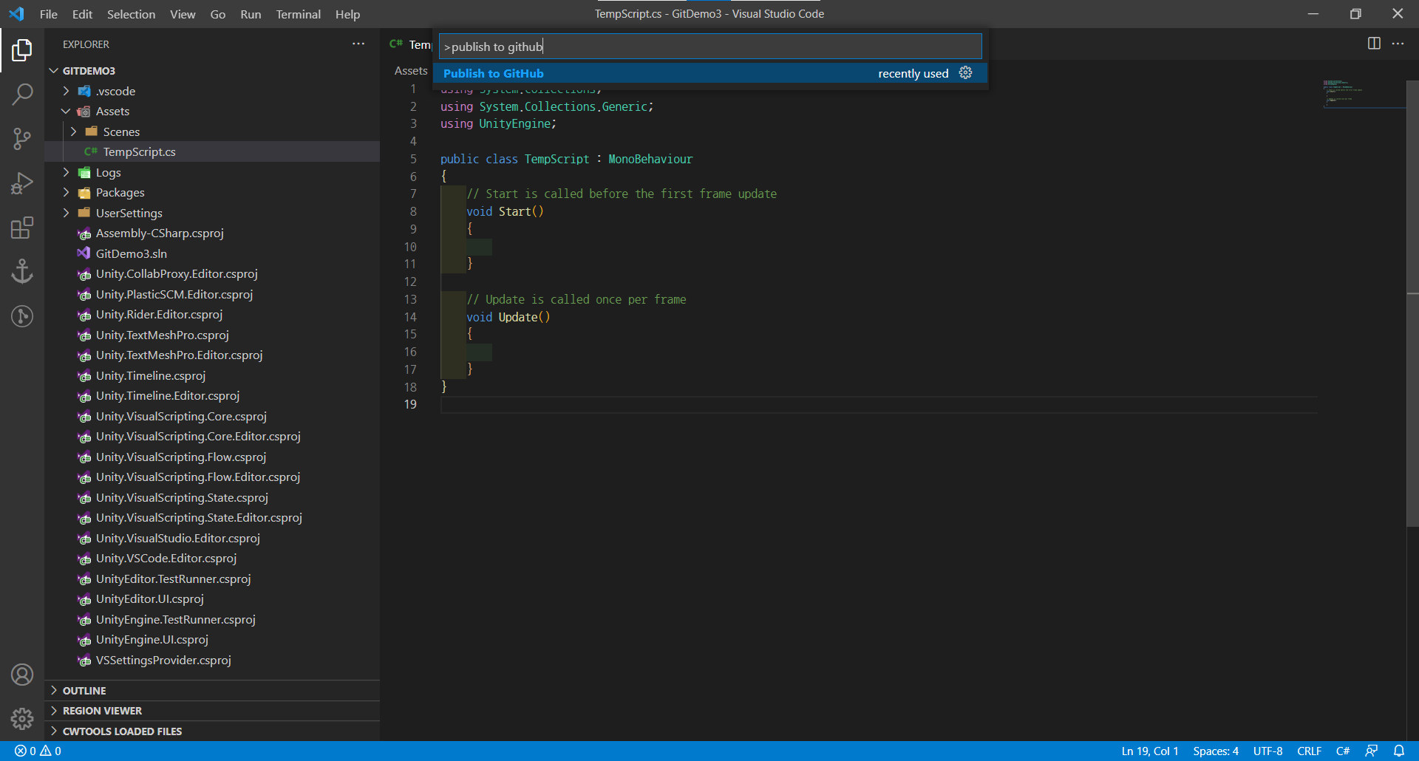Expand the CWTOOLS LOADED FILES section

(212, 731)
